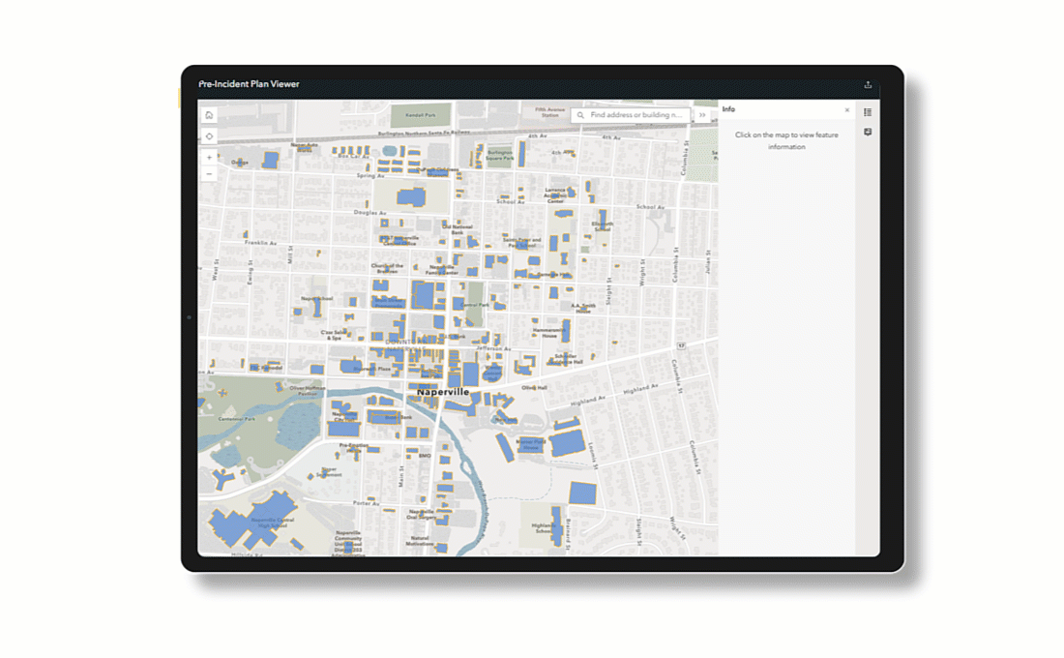Screen dimensions: 1064x658
Task: Click the Naperville Oral Surgery label
Action: pos(422,514)
